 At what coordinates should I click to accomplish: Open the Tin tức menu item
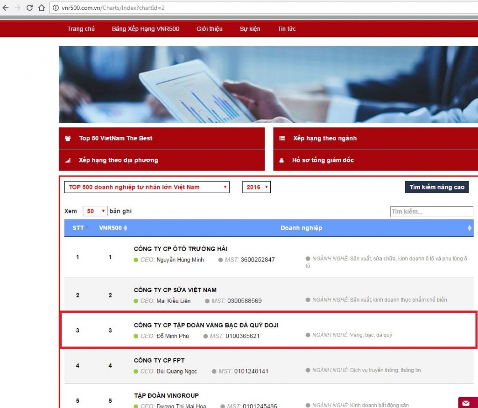coord(287,29)
